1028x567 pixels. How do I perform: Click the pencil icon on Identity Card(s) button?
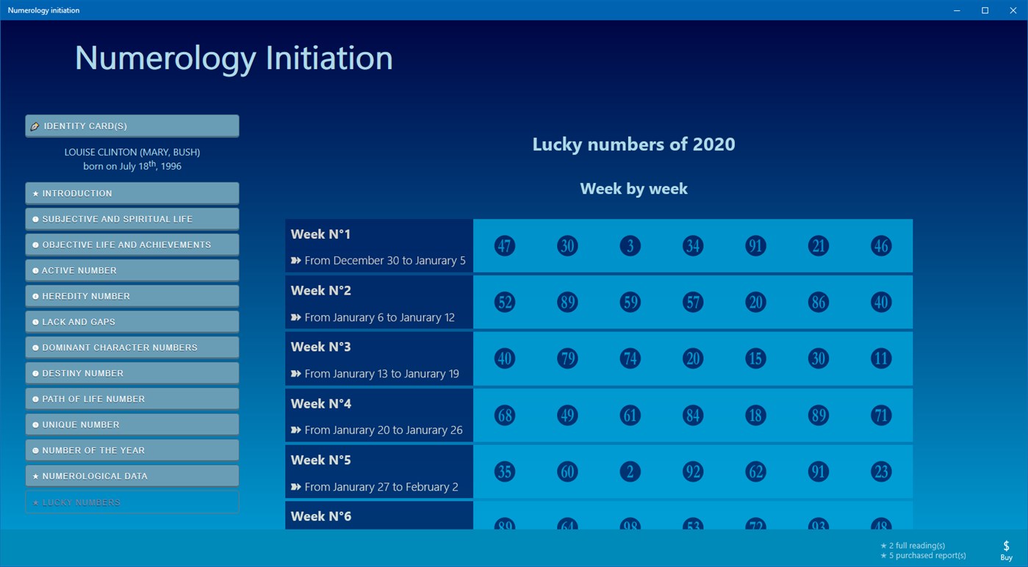tap(35, 125)
